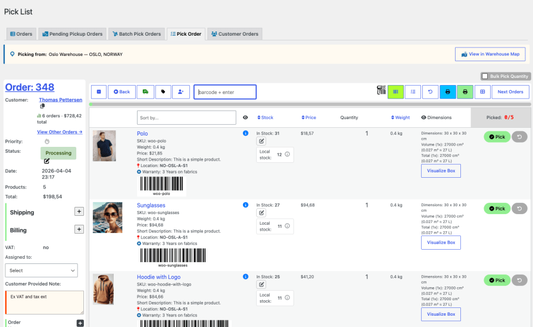Viewport: 533px width, 327px height.
Task: Expand the Order section plus button
Action: 80,323
